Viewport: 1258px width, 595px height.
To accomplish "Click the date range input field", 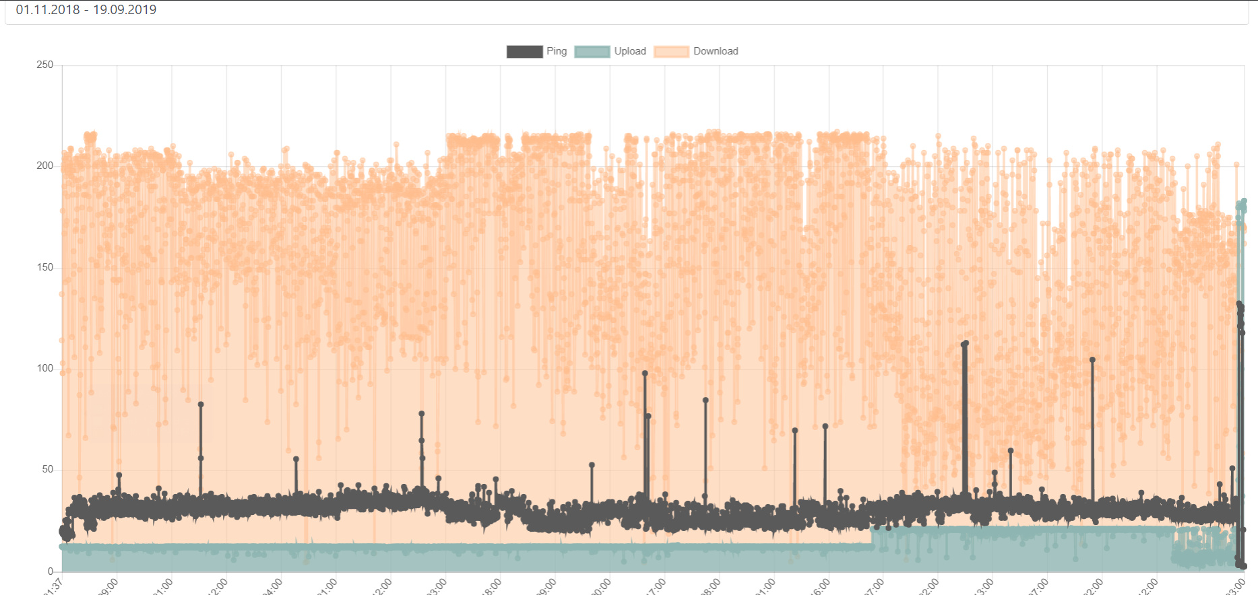I will coord(627,11).
